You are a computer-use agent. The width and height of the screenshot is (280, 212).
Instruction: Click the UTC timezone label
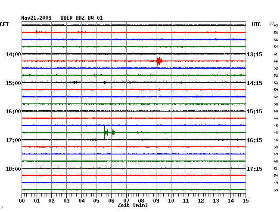[x=256, y=24]
